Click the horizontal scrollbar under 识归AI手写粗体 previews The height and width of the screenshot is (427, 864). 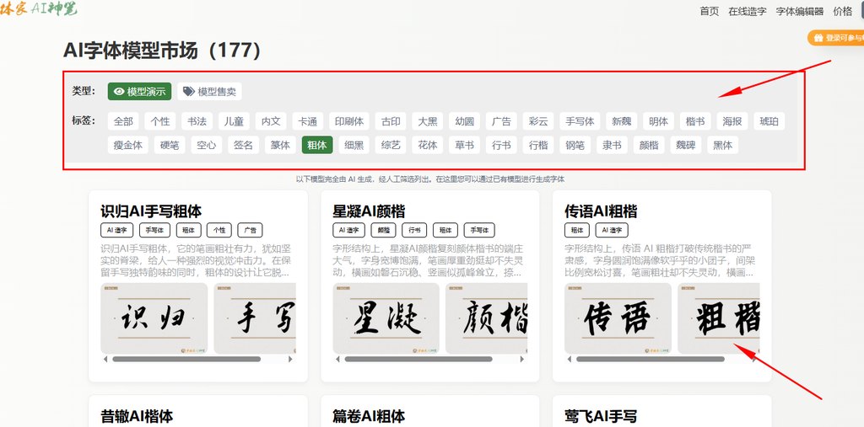pyautogui.click(x=186, y=360)
